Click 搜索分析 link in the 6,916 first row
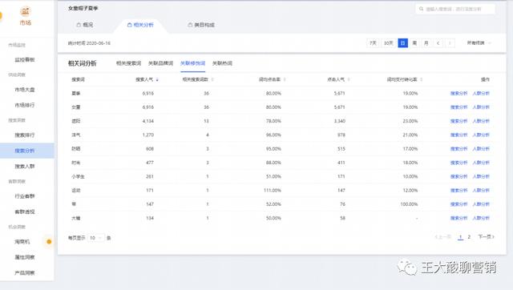 (458, 93)
